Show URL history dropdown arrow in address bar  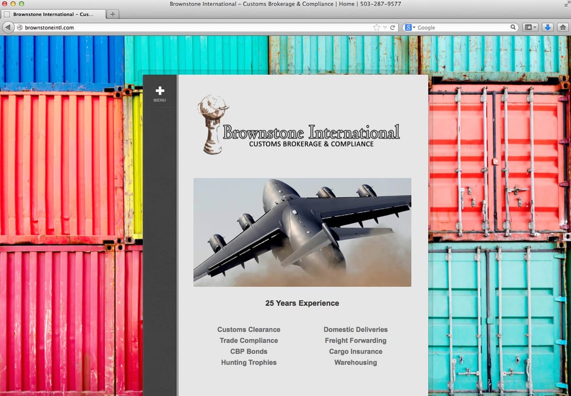pyautogui.click(x=385, y=27)
